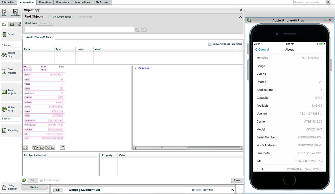Tick Show Advanced Parameters checkbox
The height and width of the screenshot is (194, 335).
[210, 44]
